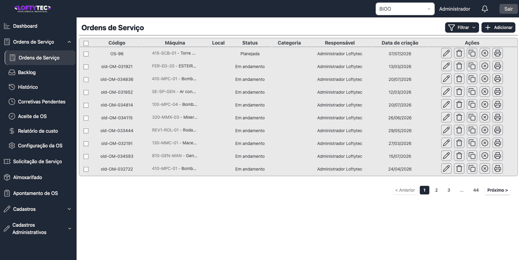Delete order old-OM-032722 trash icon
Screen dimensions: 519x260
(x=459, y=169)
